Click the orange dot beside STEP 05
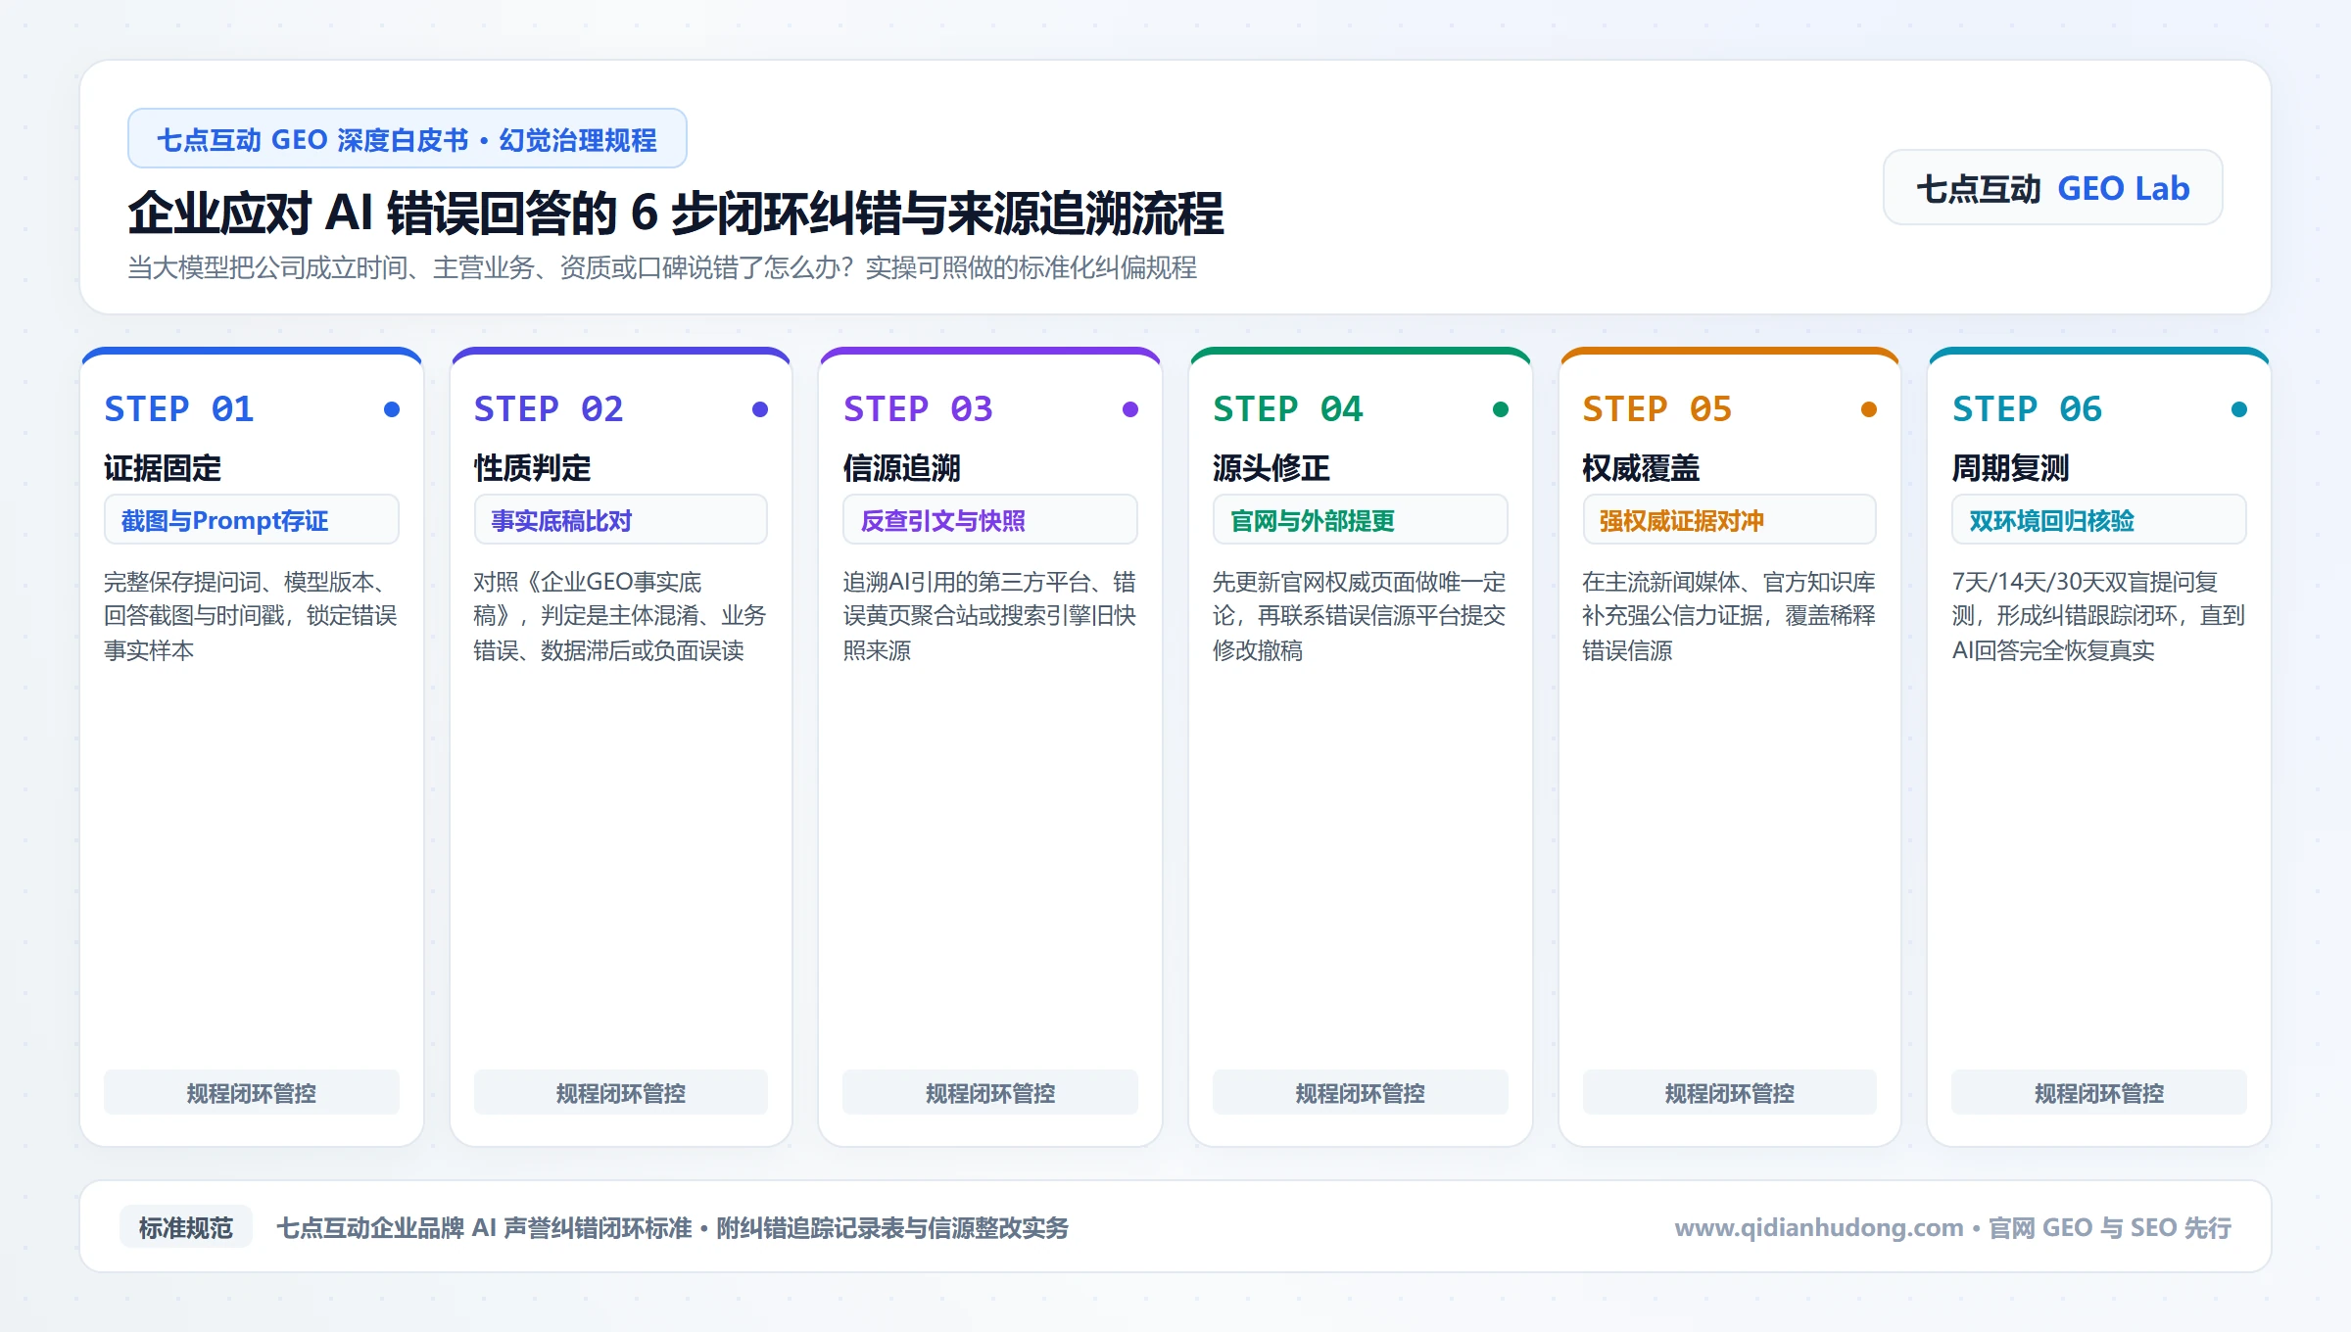Image resolution: width=2351 pixels, height=1332 pixels. (1869, 409)
